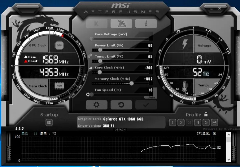Click the GeForce GTX 1060 6GB text
The height and width of the screenshot is (167, 240).
123,119
